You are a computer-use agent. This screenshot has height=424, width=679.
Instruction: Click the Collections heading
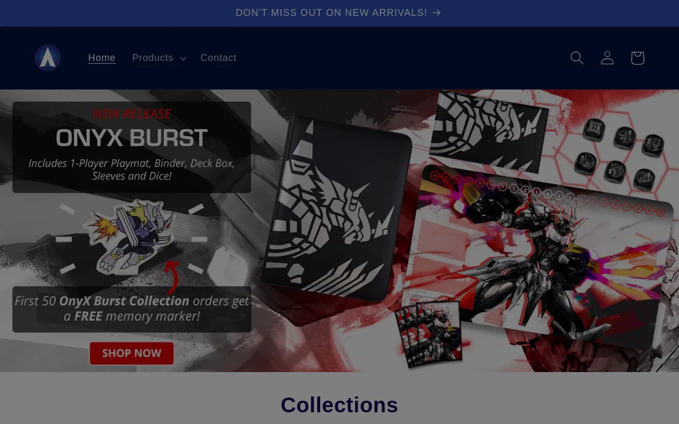coord(339,405)
